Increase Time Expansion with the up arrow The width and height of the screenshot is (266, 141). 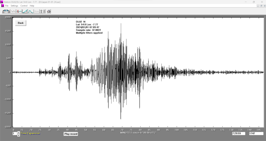pyautogui.click(x=19, y=132)
